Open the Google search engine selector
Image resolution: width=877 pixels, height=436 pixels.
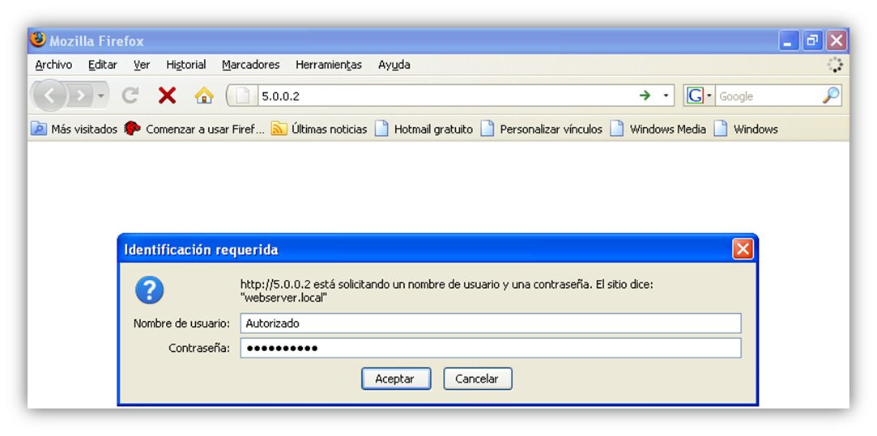[x=699, y=95]
